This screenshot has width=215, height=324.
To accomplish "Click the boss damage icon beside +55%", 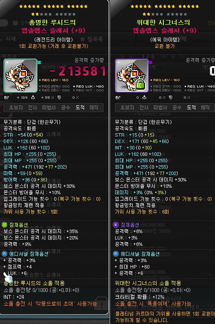I will click(x=33, y=97).
